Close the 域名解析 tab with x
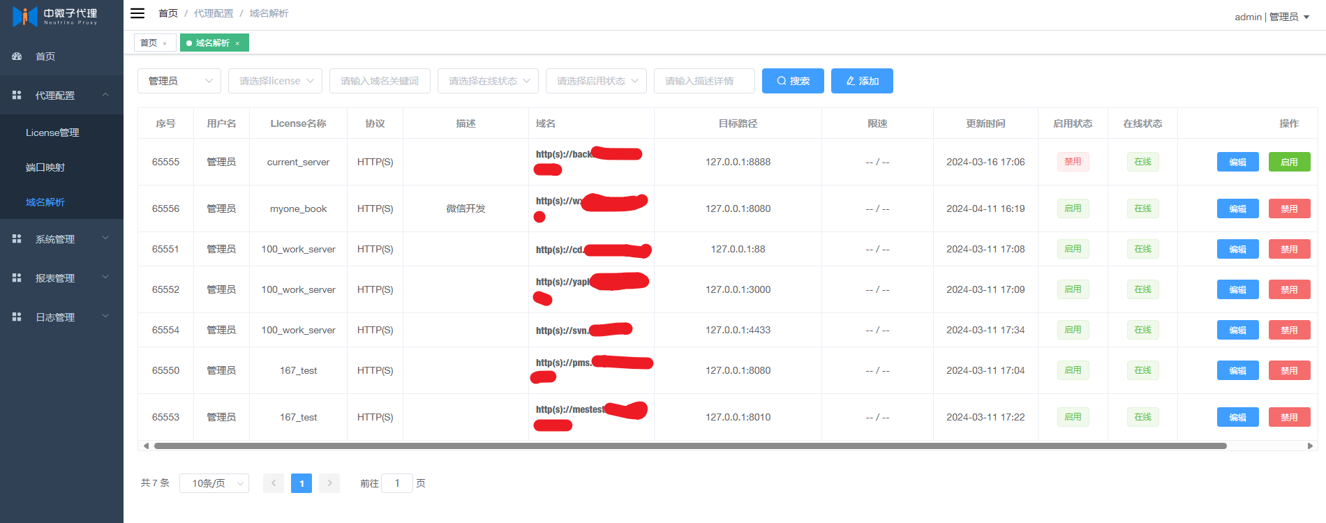This screenshot has width=1326, height=523. click(x=237, y=43)
